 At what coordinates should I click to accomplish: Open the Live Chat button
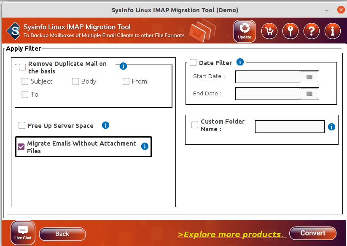(23, 233)
